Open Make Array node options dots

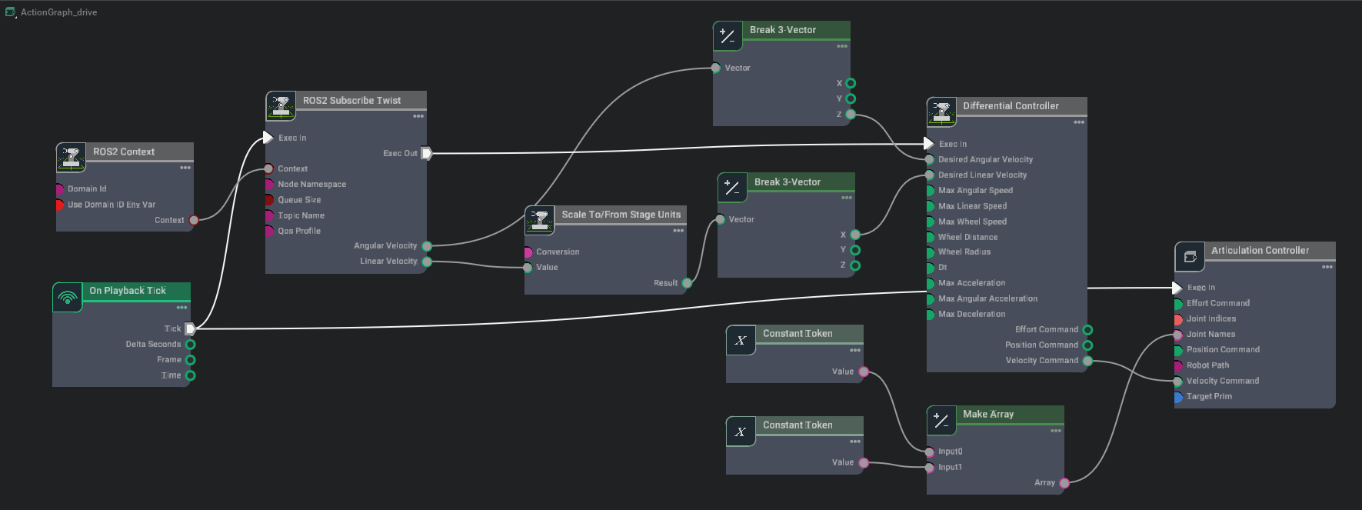coord(1056,430)
